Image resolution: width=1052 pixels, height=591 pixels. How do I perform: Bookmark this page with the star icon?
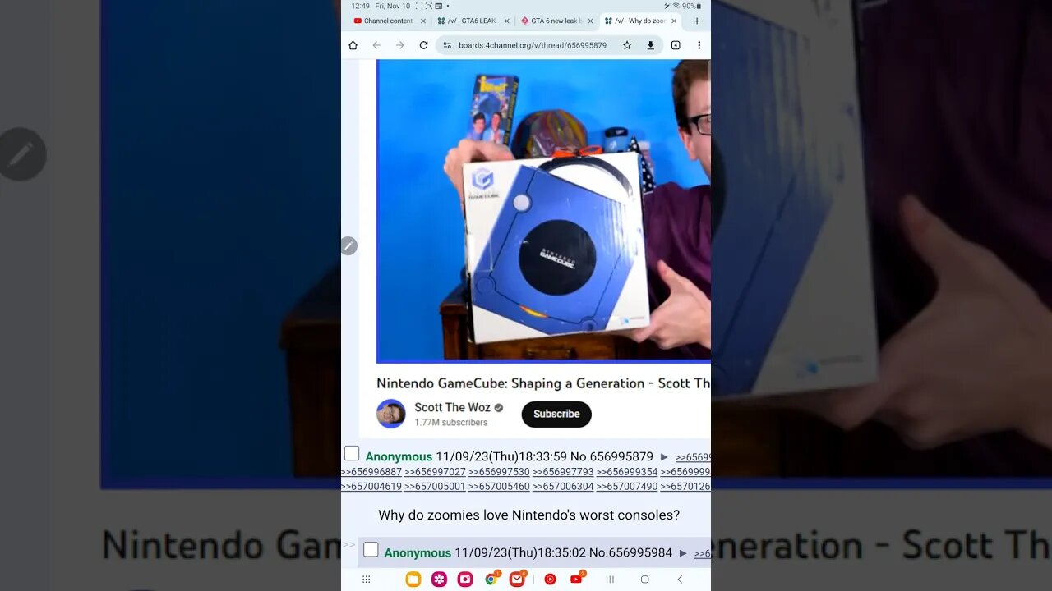pyautogui.click(x=627, y=45)
